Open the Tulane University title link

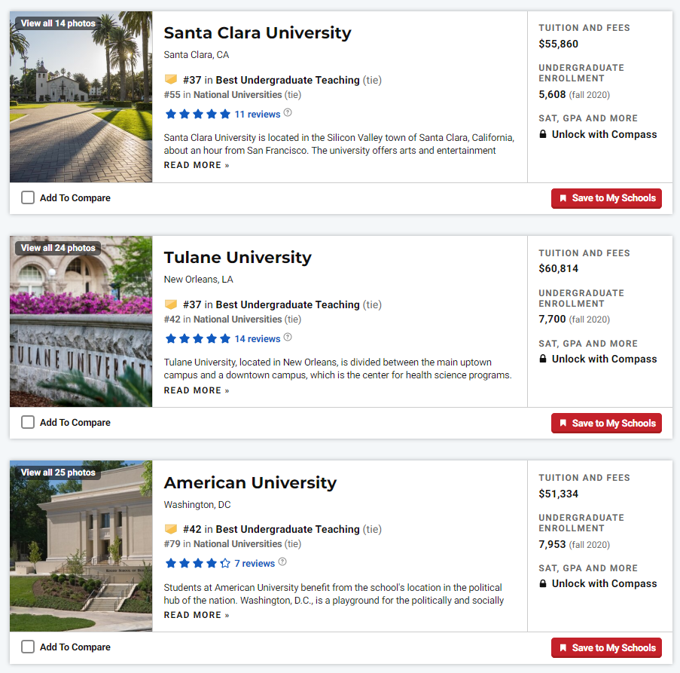(x=238, y=257)
